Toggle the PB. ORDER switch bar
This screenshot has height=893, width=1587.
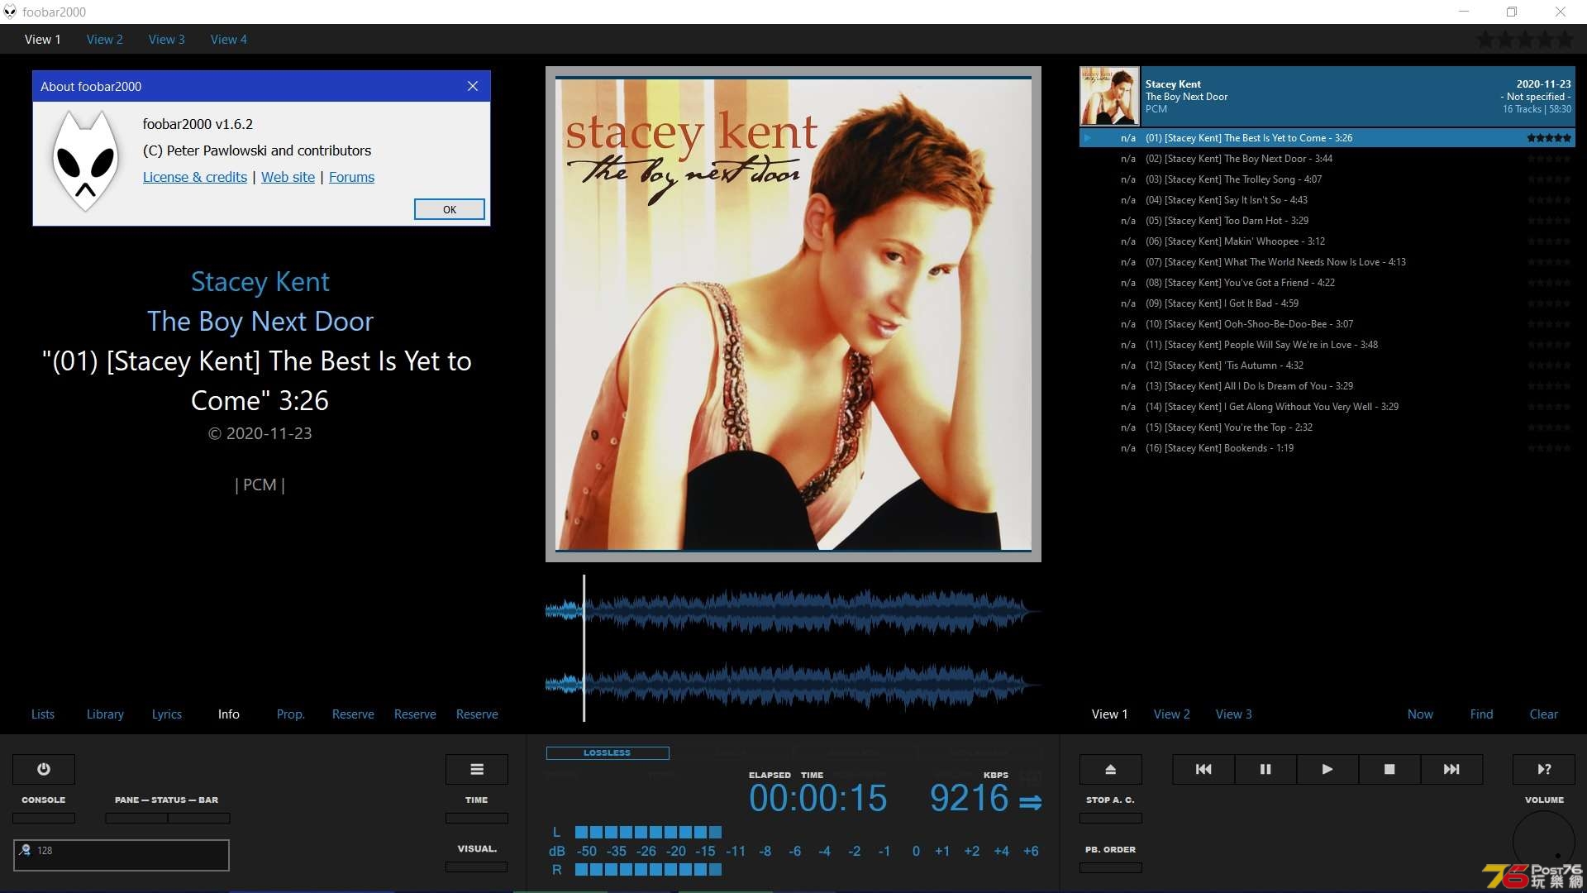tap(1111, 867)
